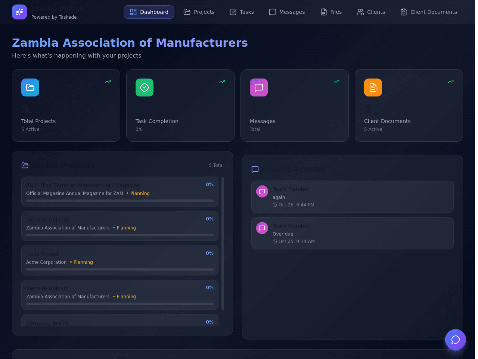Go to the Projects tab
The image size is (478, 359).
[199, 12]
